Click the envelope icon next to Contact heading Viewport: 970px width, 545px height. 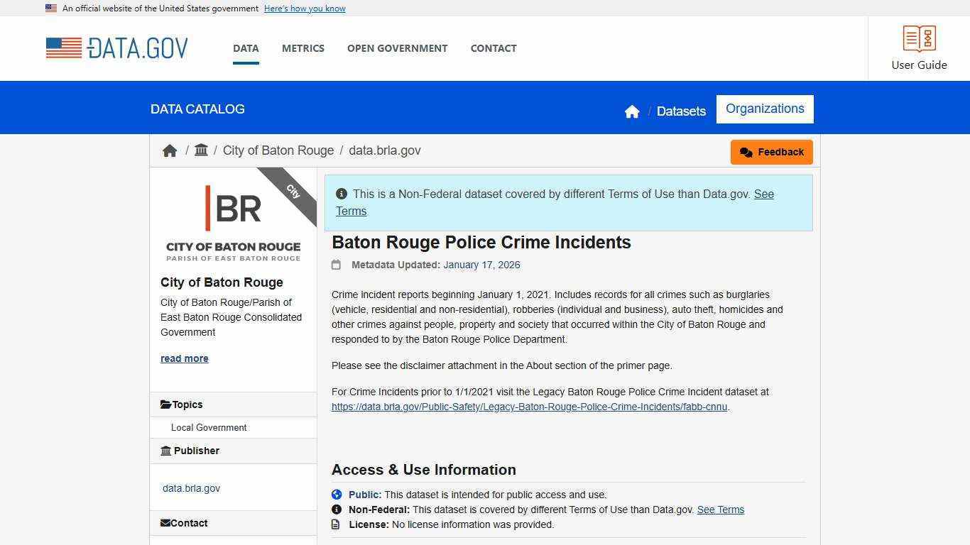click(x=165, y=522)
